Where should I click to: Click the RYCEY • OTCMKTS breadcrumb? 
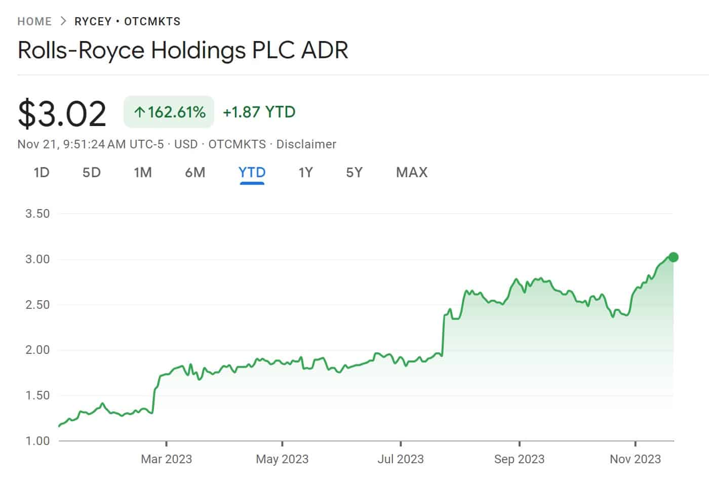pyautogui.click(x=127, y=21)
